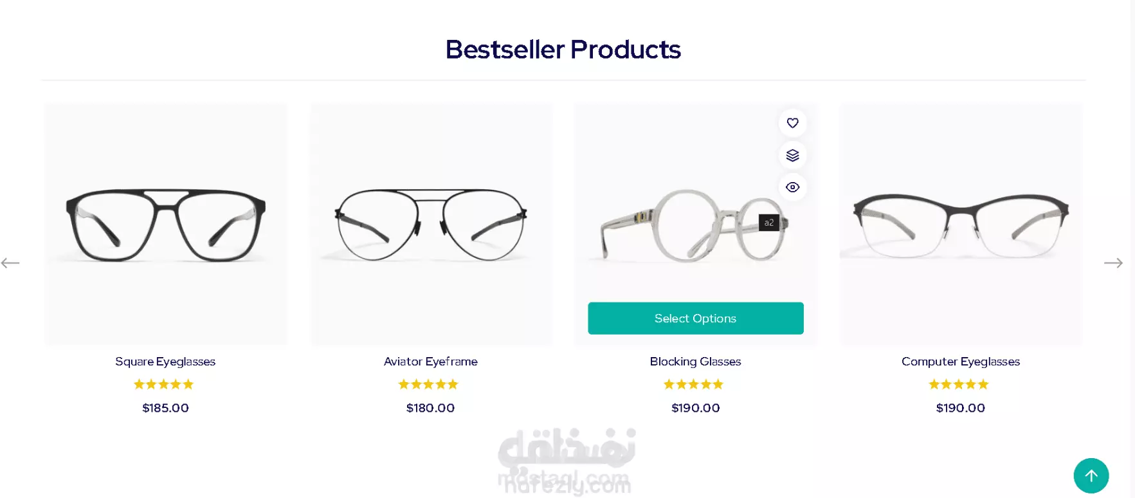Click star rating under Square Eyeglasses

pyautogui.click(x=163, y=384)
